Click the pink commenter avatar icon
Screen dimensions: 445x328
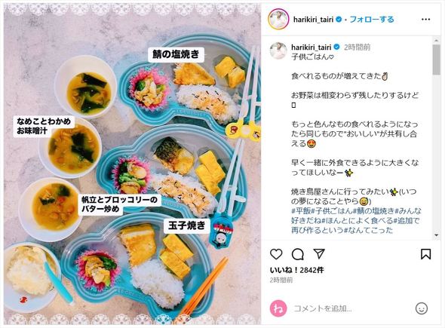coord(278,308)
